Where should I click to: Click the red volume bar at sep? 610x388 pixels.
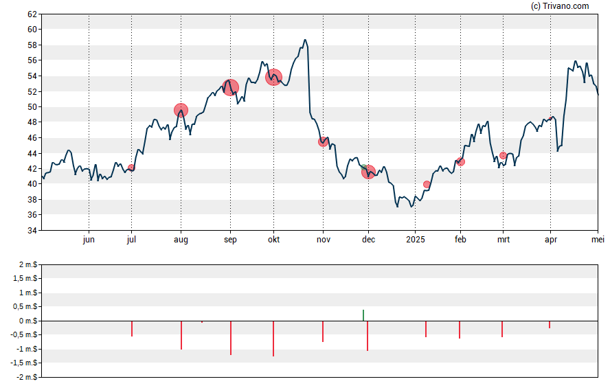click(x=231, y=338)
